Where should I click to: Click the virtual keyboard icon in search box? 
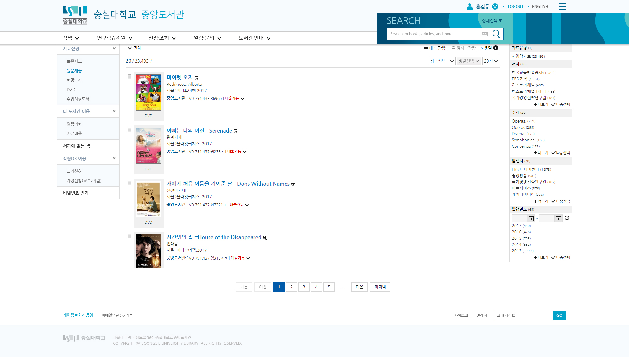click(x=485, y=34)
